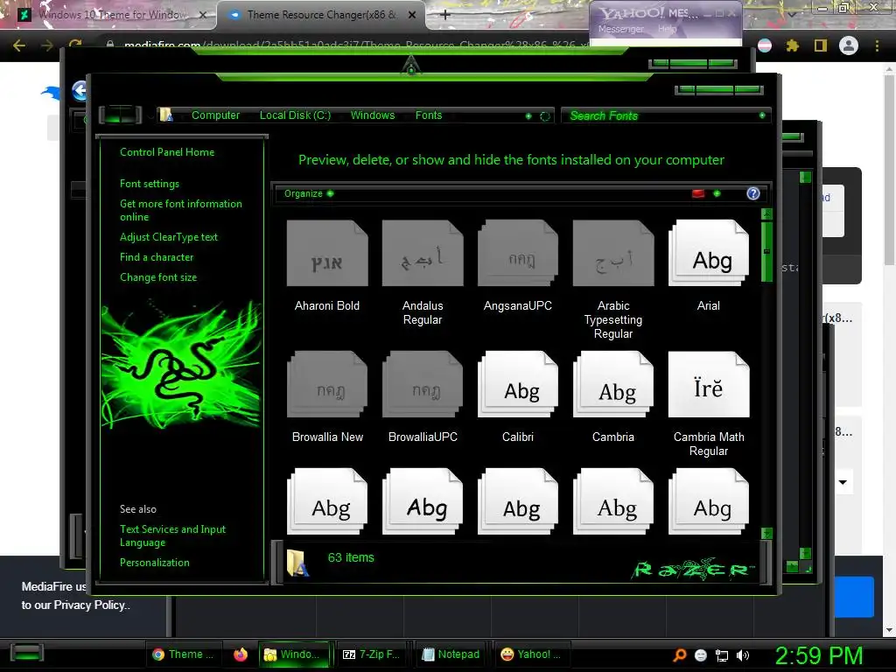
Task: Expand the view options dropdown dot
Action: pyautogui.click(x=717, y=193)
